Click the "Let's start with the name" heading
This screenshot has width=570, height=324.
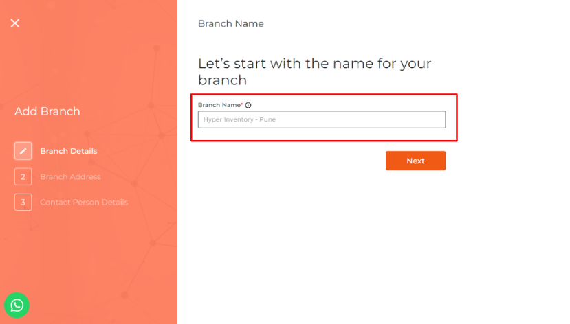(x=314, y=71)
